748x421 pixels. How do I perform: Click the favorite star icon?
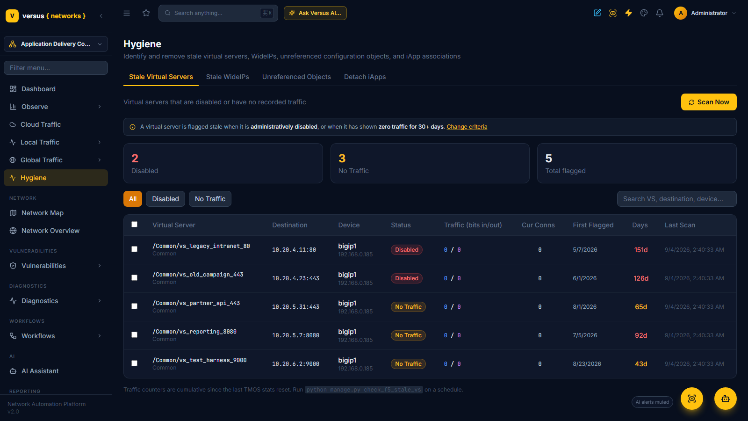click(x=146, y=13)
